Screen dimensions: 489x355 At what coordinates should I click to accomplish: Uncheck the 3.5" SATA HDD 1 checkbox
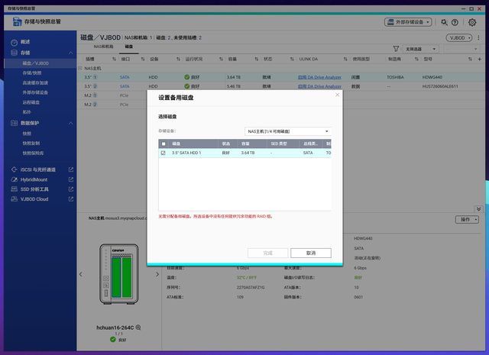point(163,153)
